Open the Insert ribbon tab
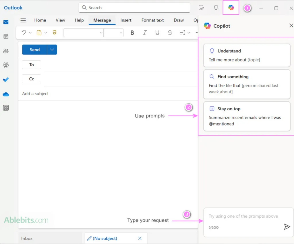 coord(126,20)
